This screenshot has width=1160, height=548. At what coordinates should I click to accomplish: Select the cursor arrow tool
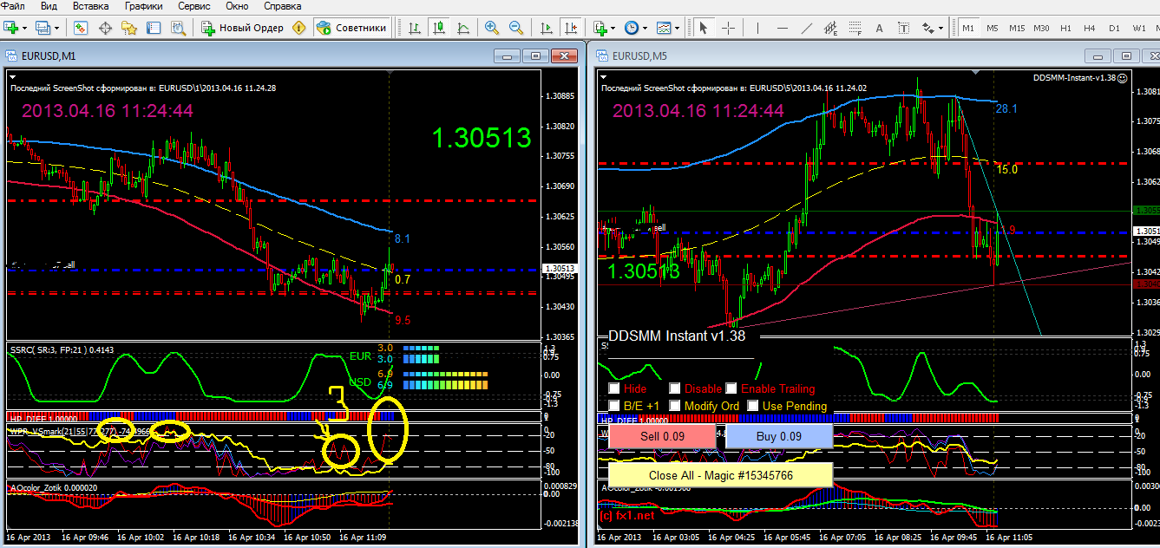click(x=704, y=28)
